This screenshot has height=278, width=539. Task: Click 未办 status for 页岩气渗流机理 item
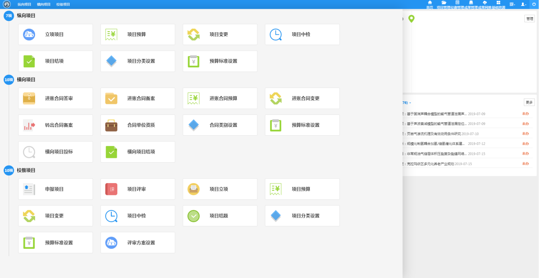[x=525, y=134]
